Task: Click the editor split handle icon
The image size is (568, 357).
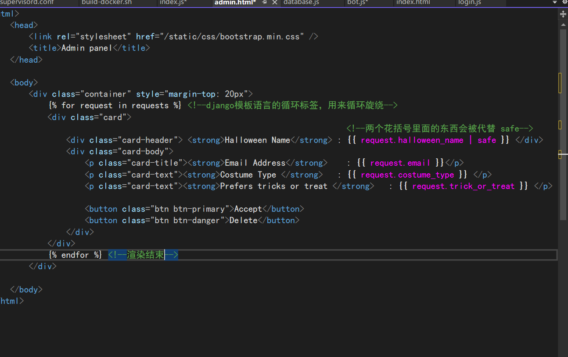Action: [563, 14]
